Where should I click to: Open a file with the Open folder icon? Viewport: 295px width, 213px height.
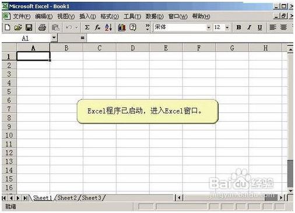click(x=18, y=27)
